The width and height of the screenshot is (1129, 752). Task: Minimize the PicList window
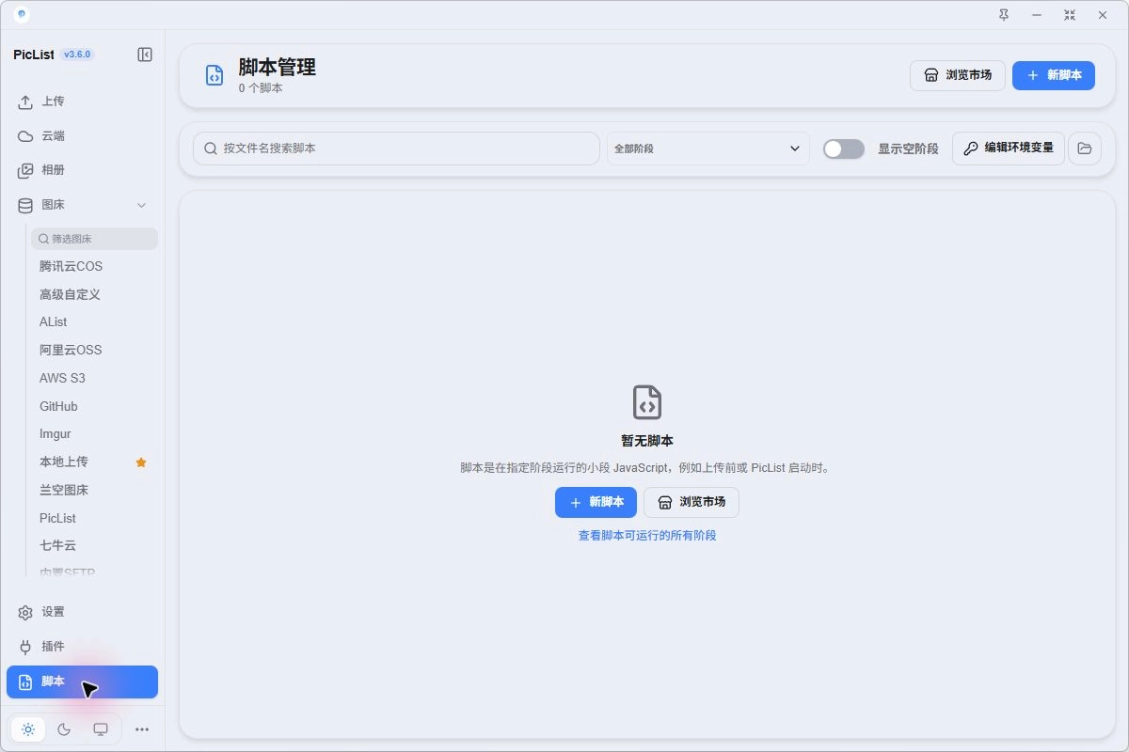click(x=1037, y=15)
